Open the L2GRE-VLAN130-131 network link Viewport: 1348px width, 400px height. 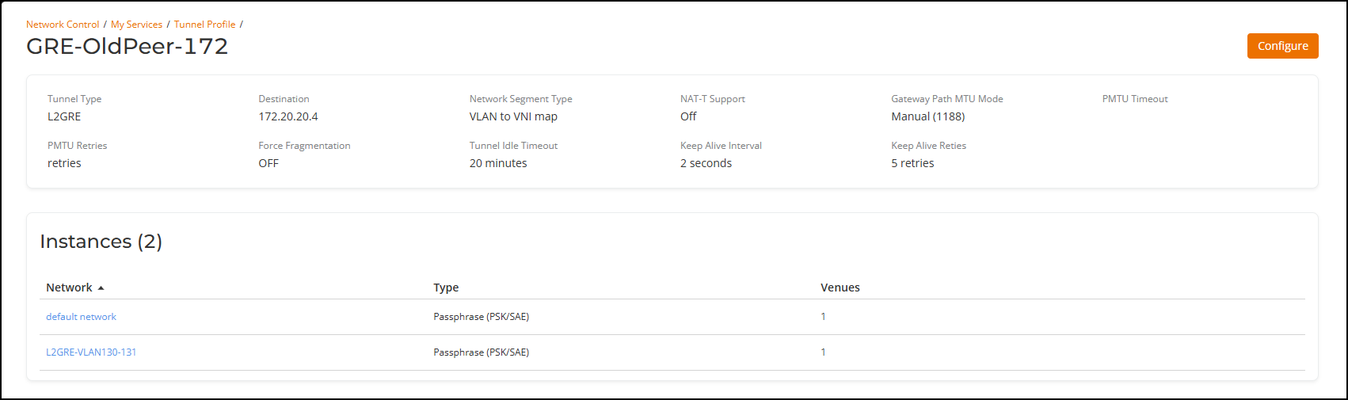point(91,352)
